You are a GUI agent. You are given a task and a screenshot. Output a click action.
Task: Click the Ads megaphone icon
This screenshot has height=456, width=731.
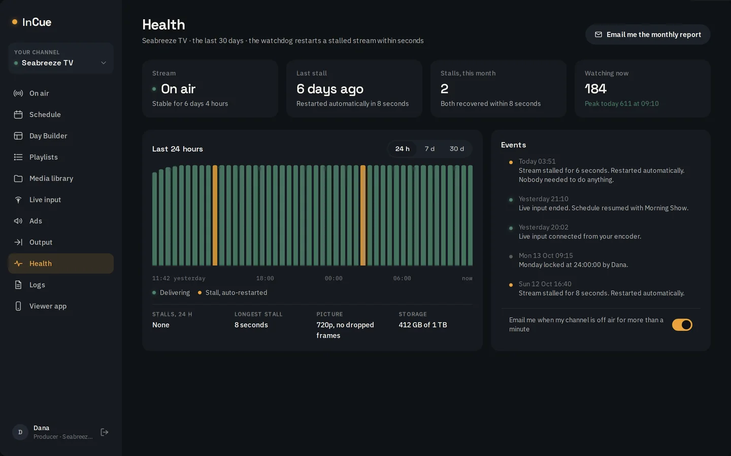(18, 221)
